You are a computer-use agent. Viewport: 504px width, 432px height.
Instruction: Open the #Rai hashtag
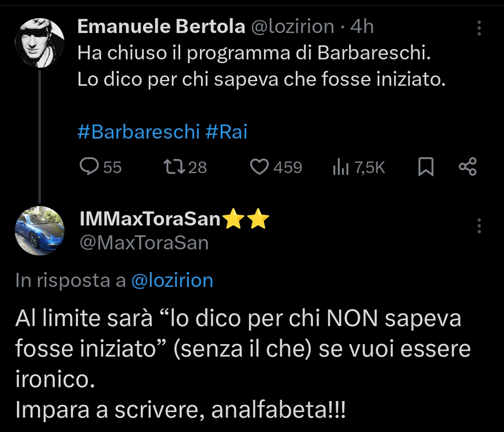[x=226, y=132]
